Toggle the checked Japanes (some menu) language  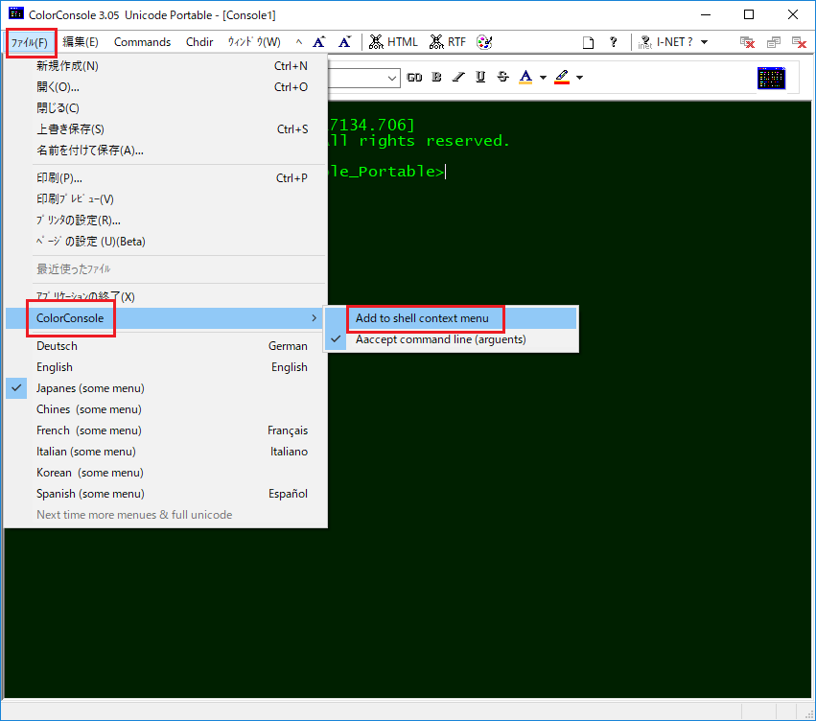[167, 388]
